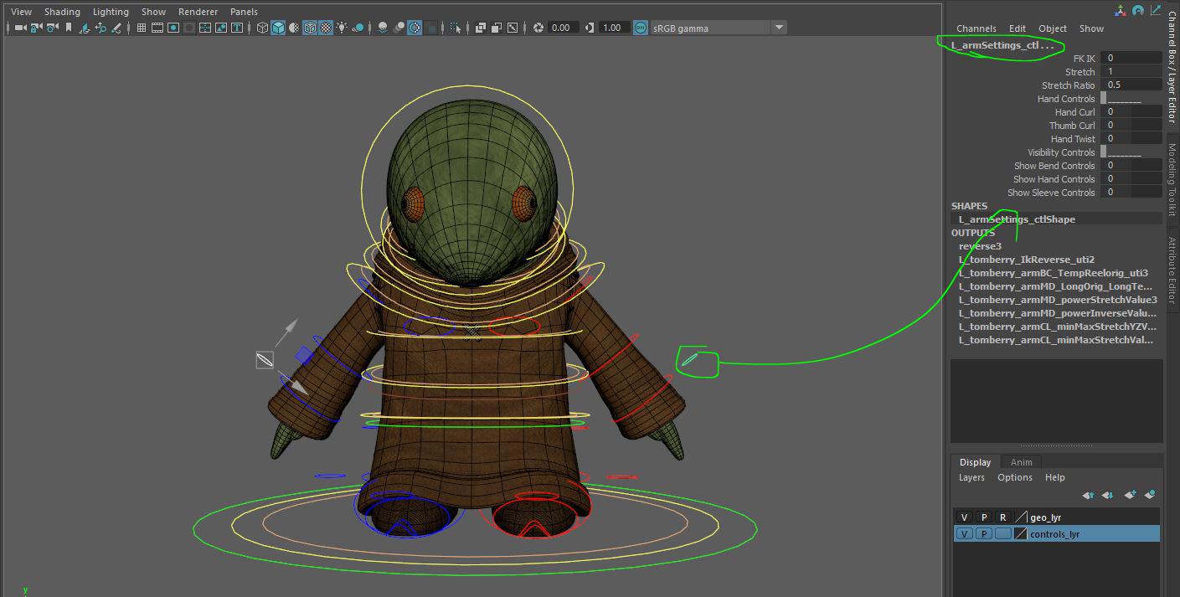1180x597 pixels.
Task: Create new empty layer icon
Action: click(1130, 495)
